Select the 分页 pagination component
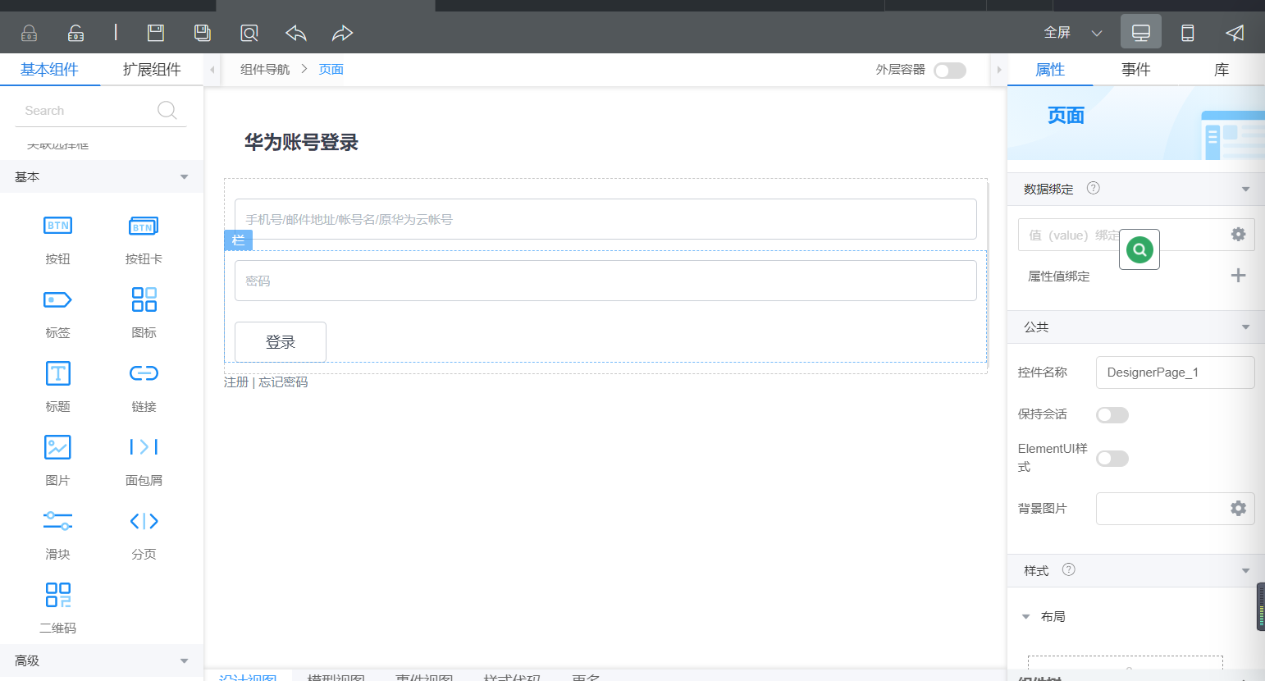Image resolution: width=1265 pixels, height=681 pixels. click(144, 535)
